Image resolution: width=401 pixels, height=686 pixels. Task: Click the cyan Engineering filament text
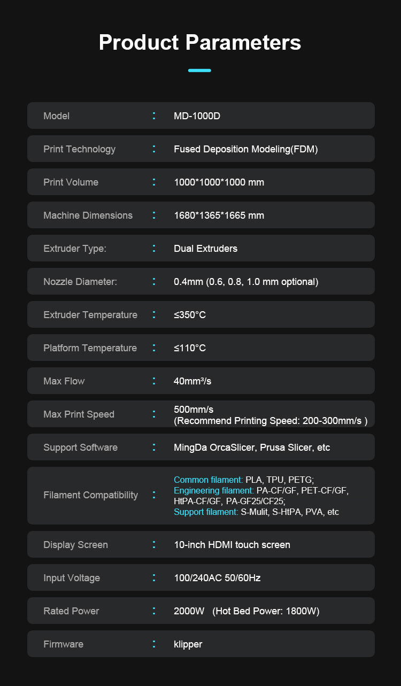pos(214,490)
